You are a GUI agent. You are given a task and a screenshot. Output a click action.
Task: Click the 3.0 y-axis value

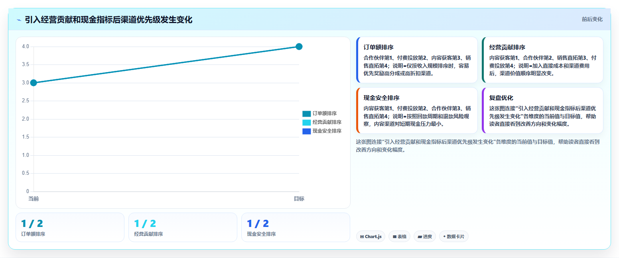click(x=26, y=83)
